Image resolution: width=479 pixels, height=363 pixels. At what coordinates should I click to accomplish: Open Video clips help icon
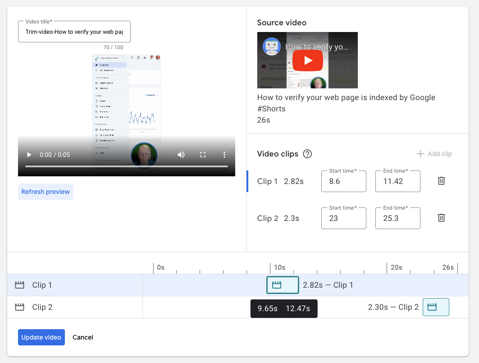(x=307, y=154)
